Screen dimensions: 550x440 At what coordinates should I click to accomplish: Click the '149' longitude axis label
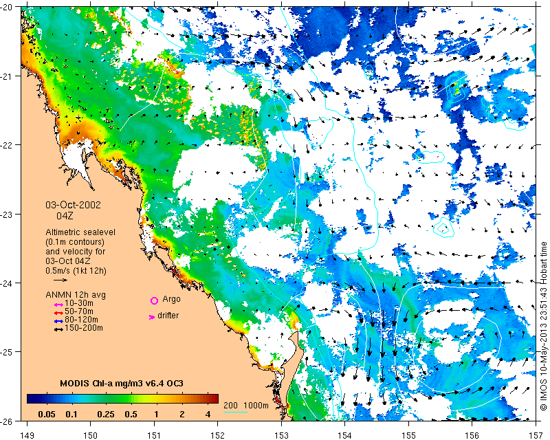(27, 435)
